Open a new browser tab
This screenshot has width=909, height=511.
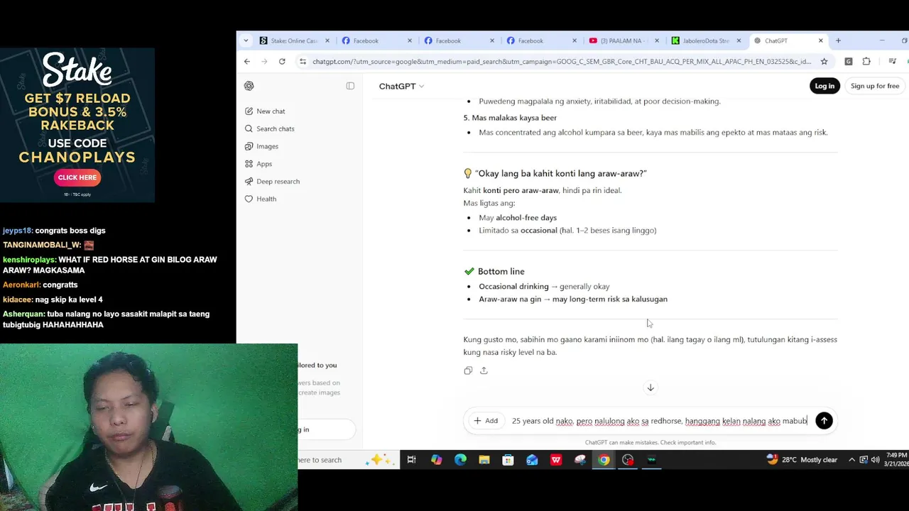838,40
